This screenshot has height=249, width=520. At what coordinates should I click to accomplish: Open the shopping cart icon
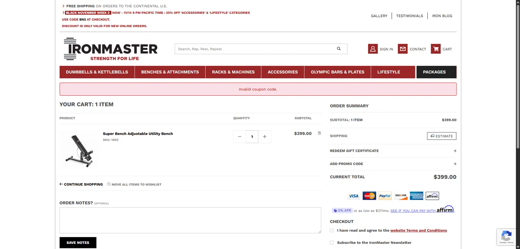tap(436, 49)
